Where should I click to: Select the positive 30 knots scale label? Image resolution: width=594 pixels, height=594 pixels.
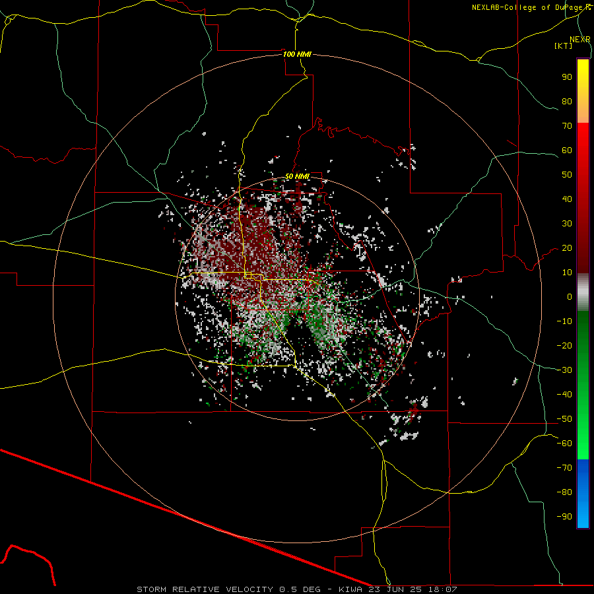[567, 224]
